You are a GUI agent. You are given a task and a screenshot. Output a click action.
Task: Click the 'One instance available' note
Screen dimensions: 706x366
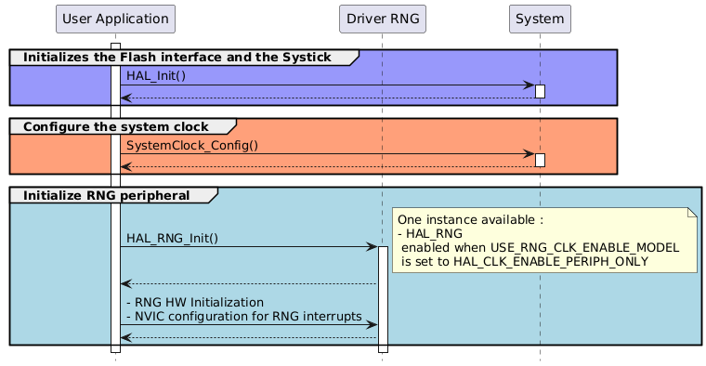pyautogui.click(x=544, y=240)
